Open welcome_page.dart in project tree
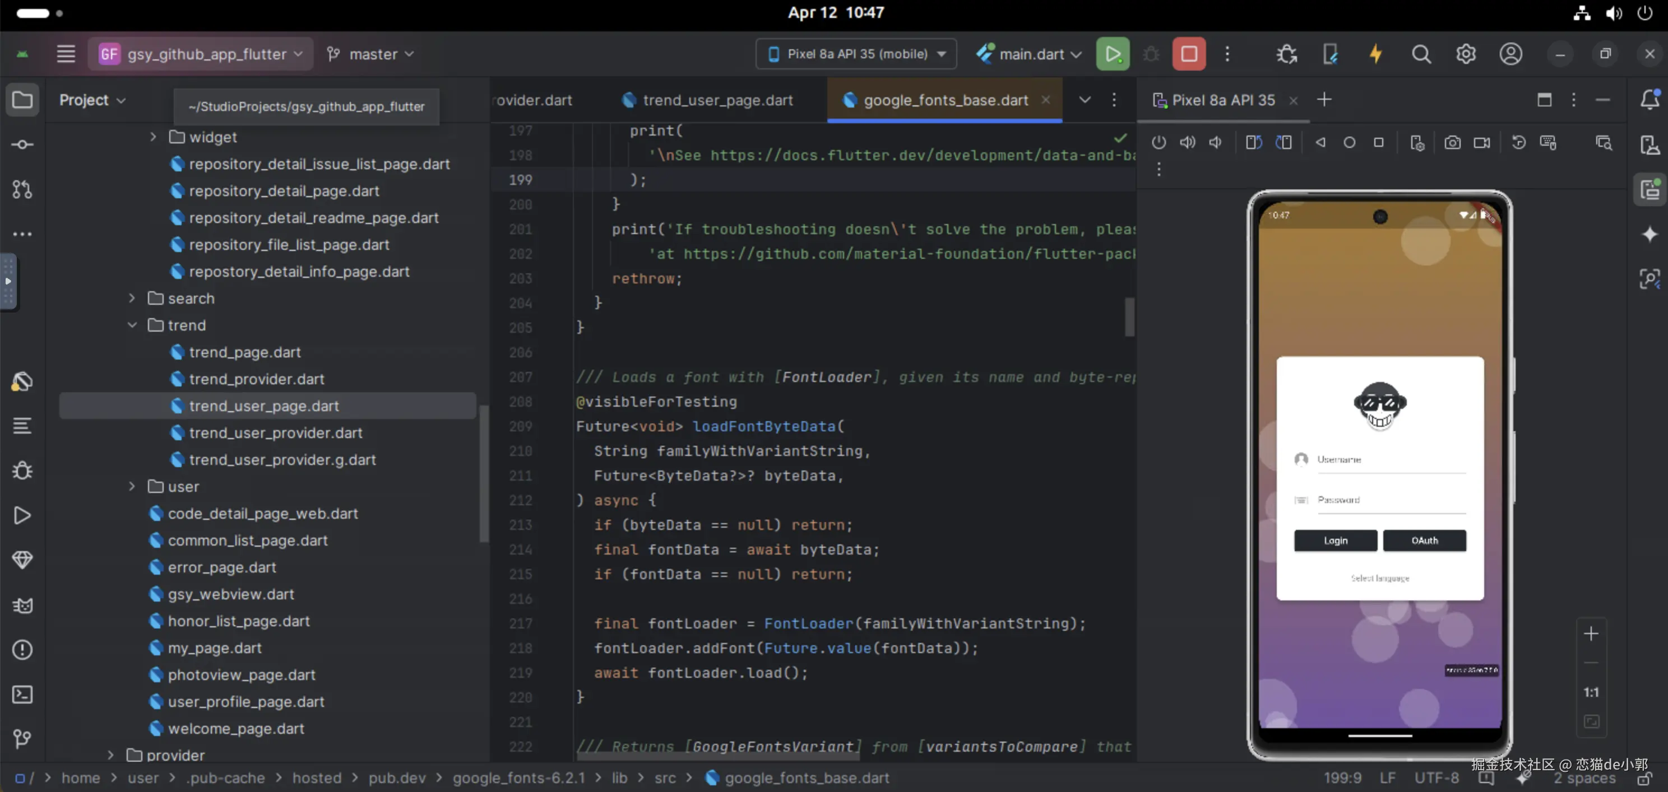The image size is (1668, 792). tap(236, 728)
